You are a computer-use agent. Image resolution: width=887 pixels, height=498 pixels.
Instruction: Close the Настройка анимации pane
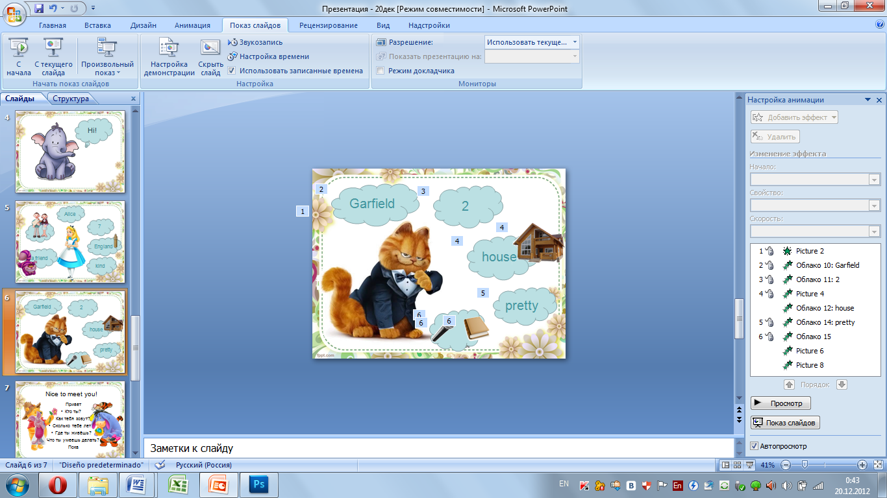point(879,100)
